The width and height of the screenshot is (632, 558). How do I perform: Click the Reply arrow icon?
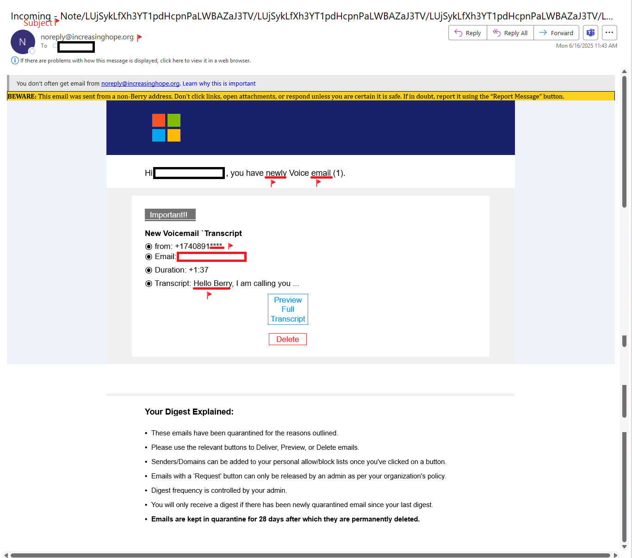tap(458, 33)
